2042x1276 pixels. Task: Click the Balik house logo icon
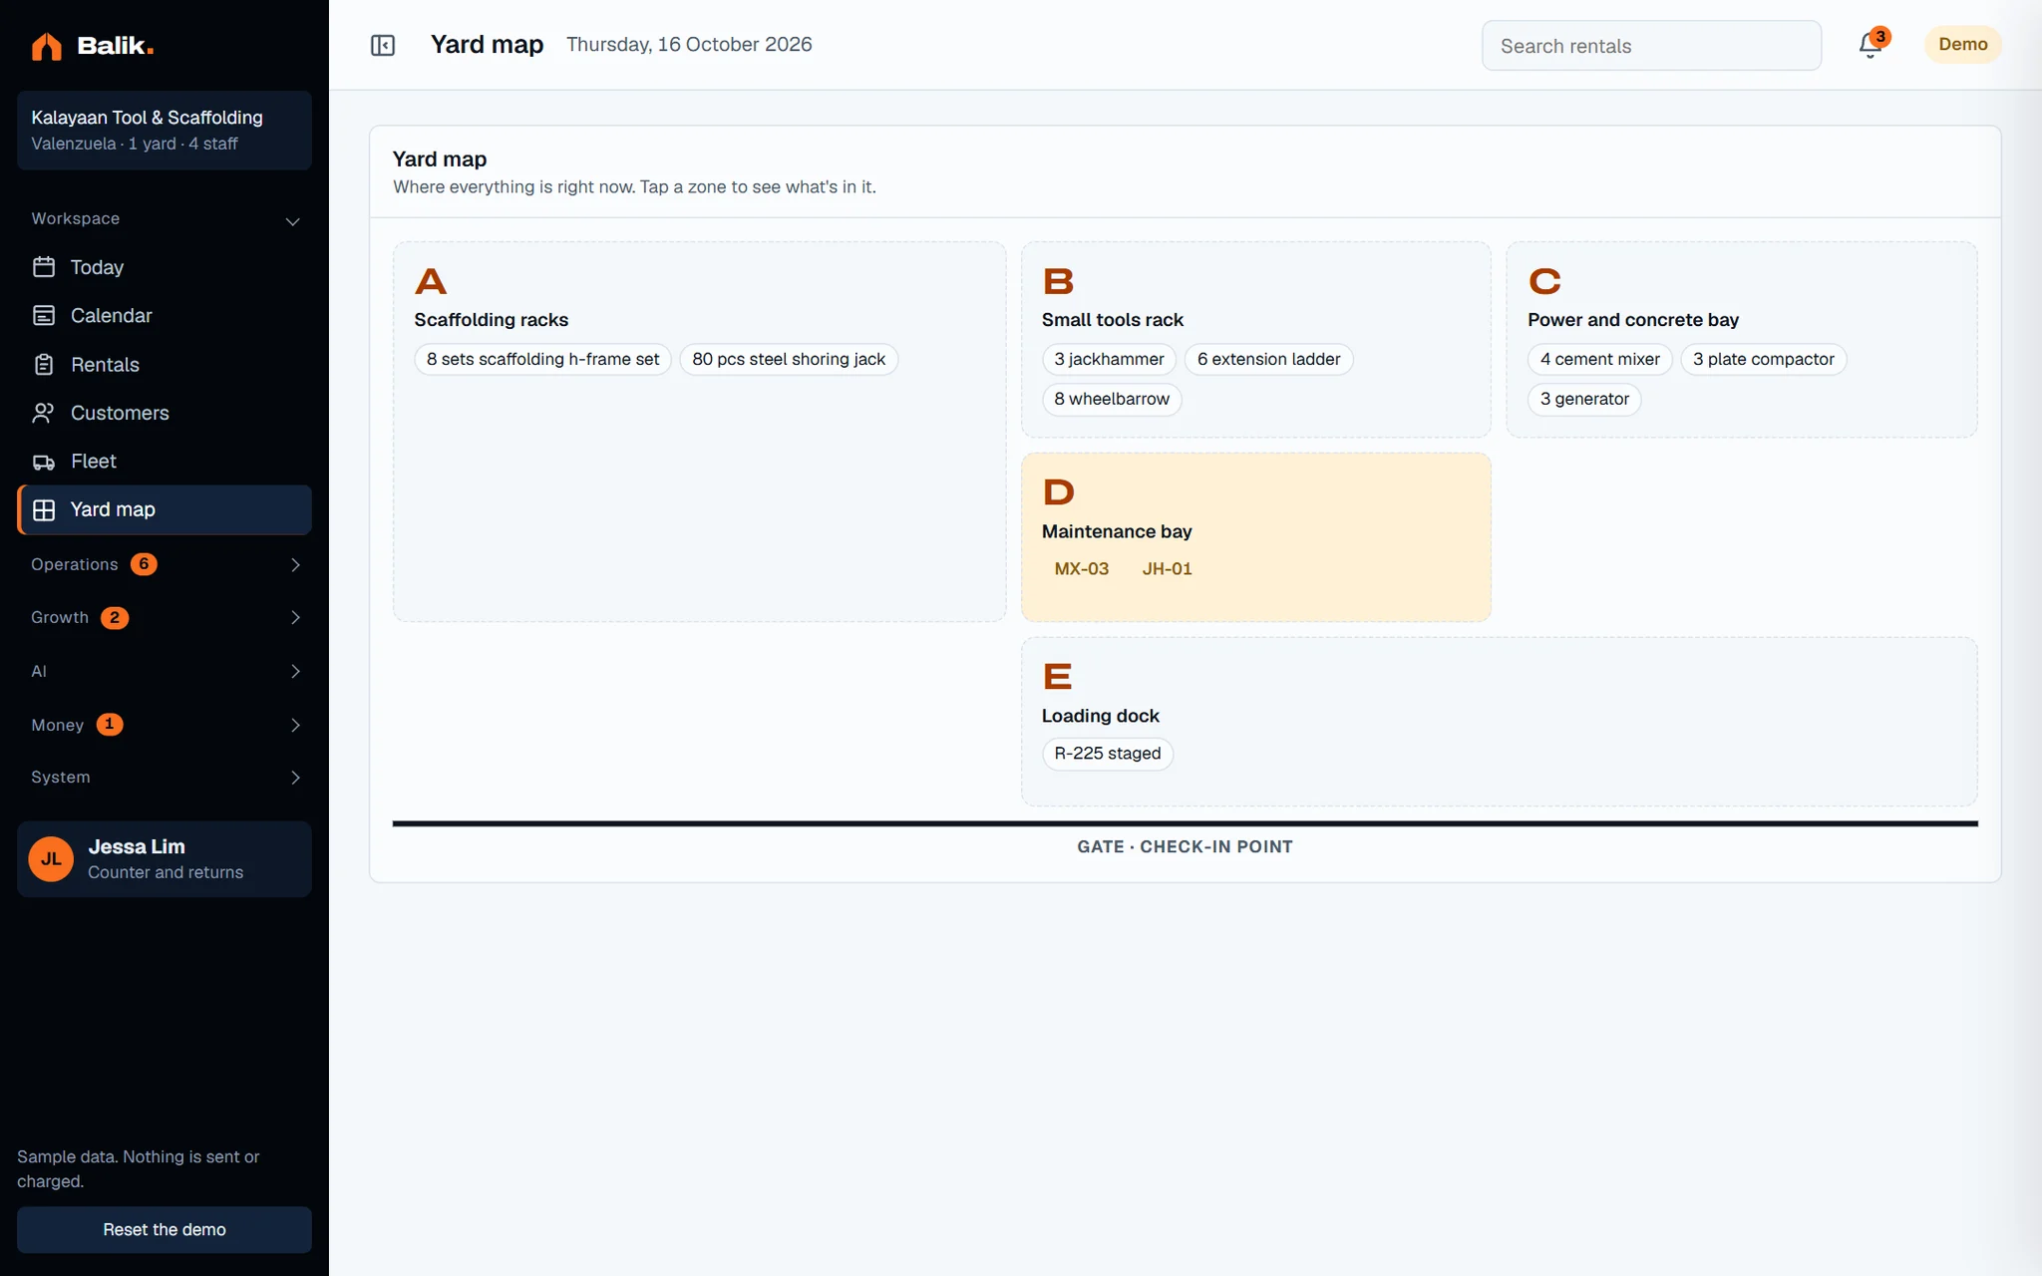tap(47, 46)
